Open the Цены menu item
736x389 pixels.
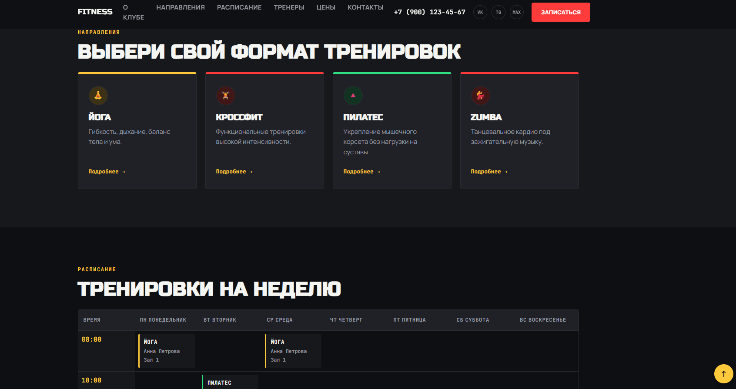pyautogui.click(x=326, y=7)
